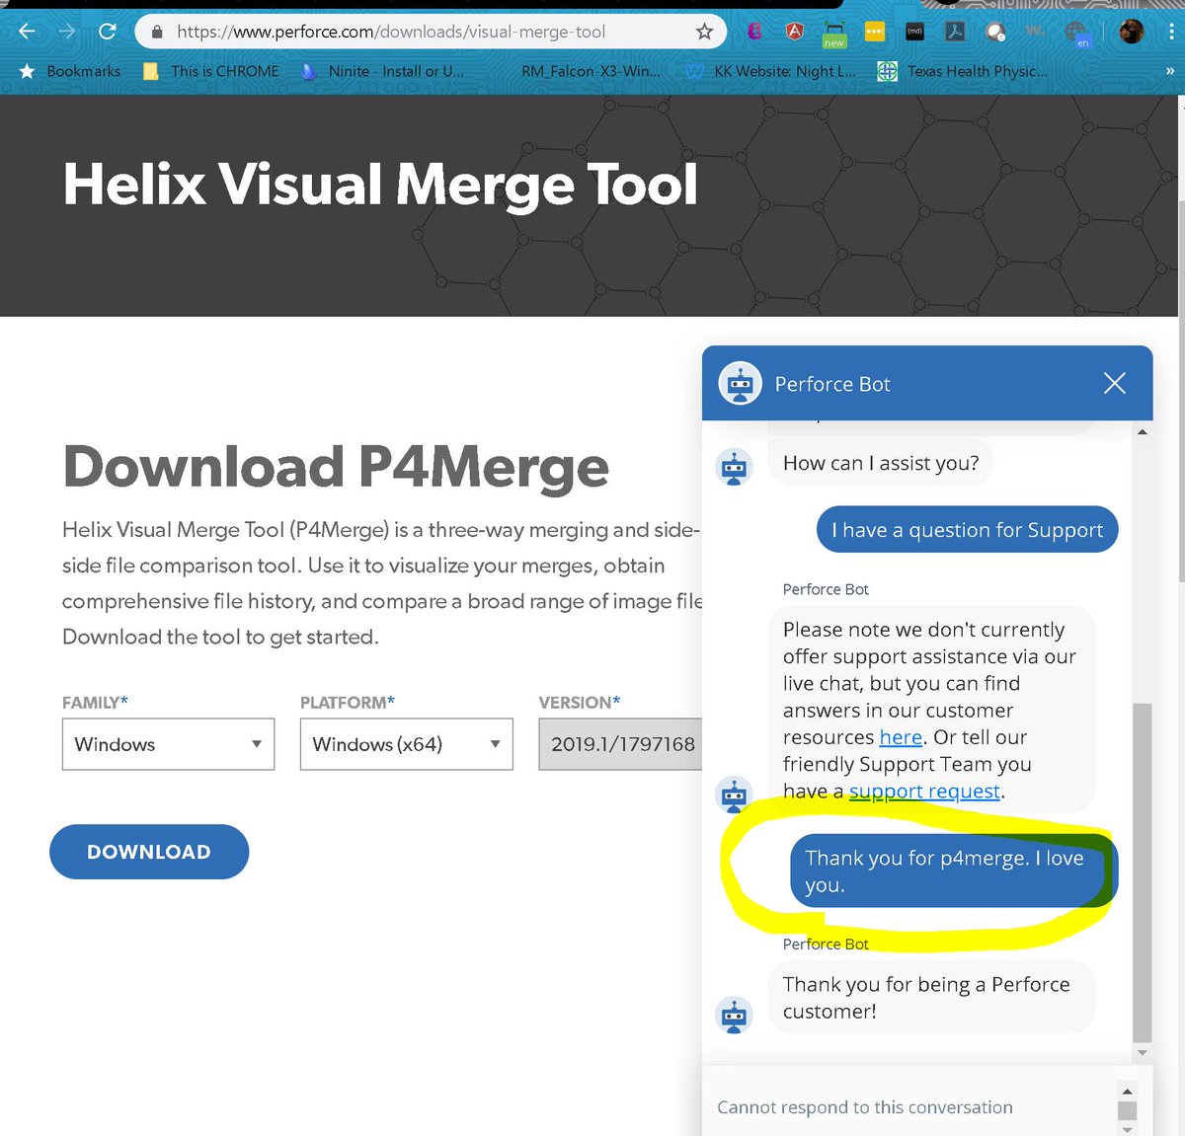Open the Bookmarks star folder
The height and width of the screenshot is (1136, 1185).
click(x=69, y=71)
